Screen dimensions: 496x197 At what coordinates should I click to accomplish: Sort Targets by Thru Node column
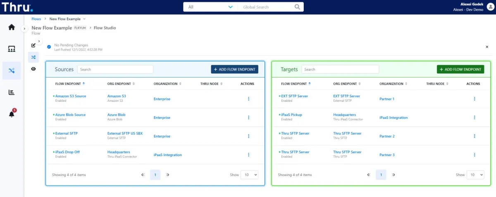(437, 84)
